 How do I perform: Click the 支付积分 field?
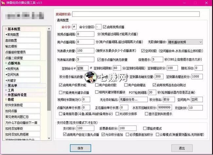point(85,128)
